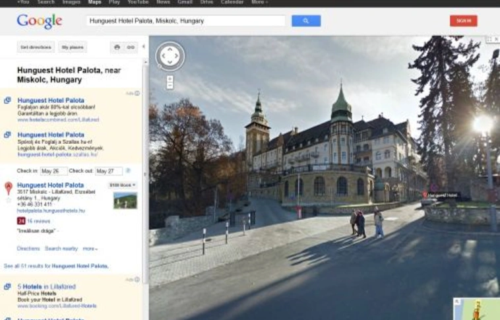Viewport: 500px width, 320px height.
Task: Open Images in the top bar
Action: coord(71,2)
